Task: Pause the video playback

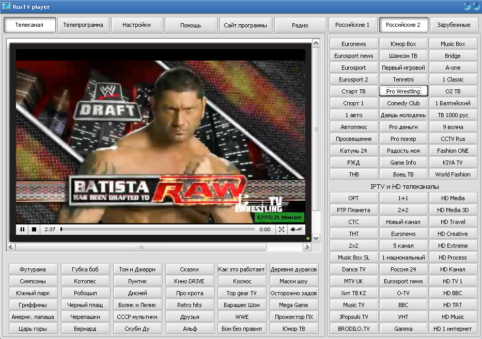Action: point(23,229)
